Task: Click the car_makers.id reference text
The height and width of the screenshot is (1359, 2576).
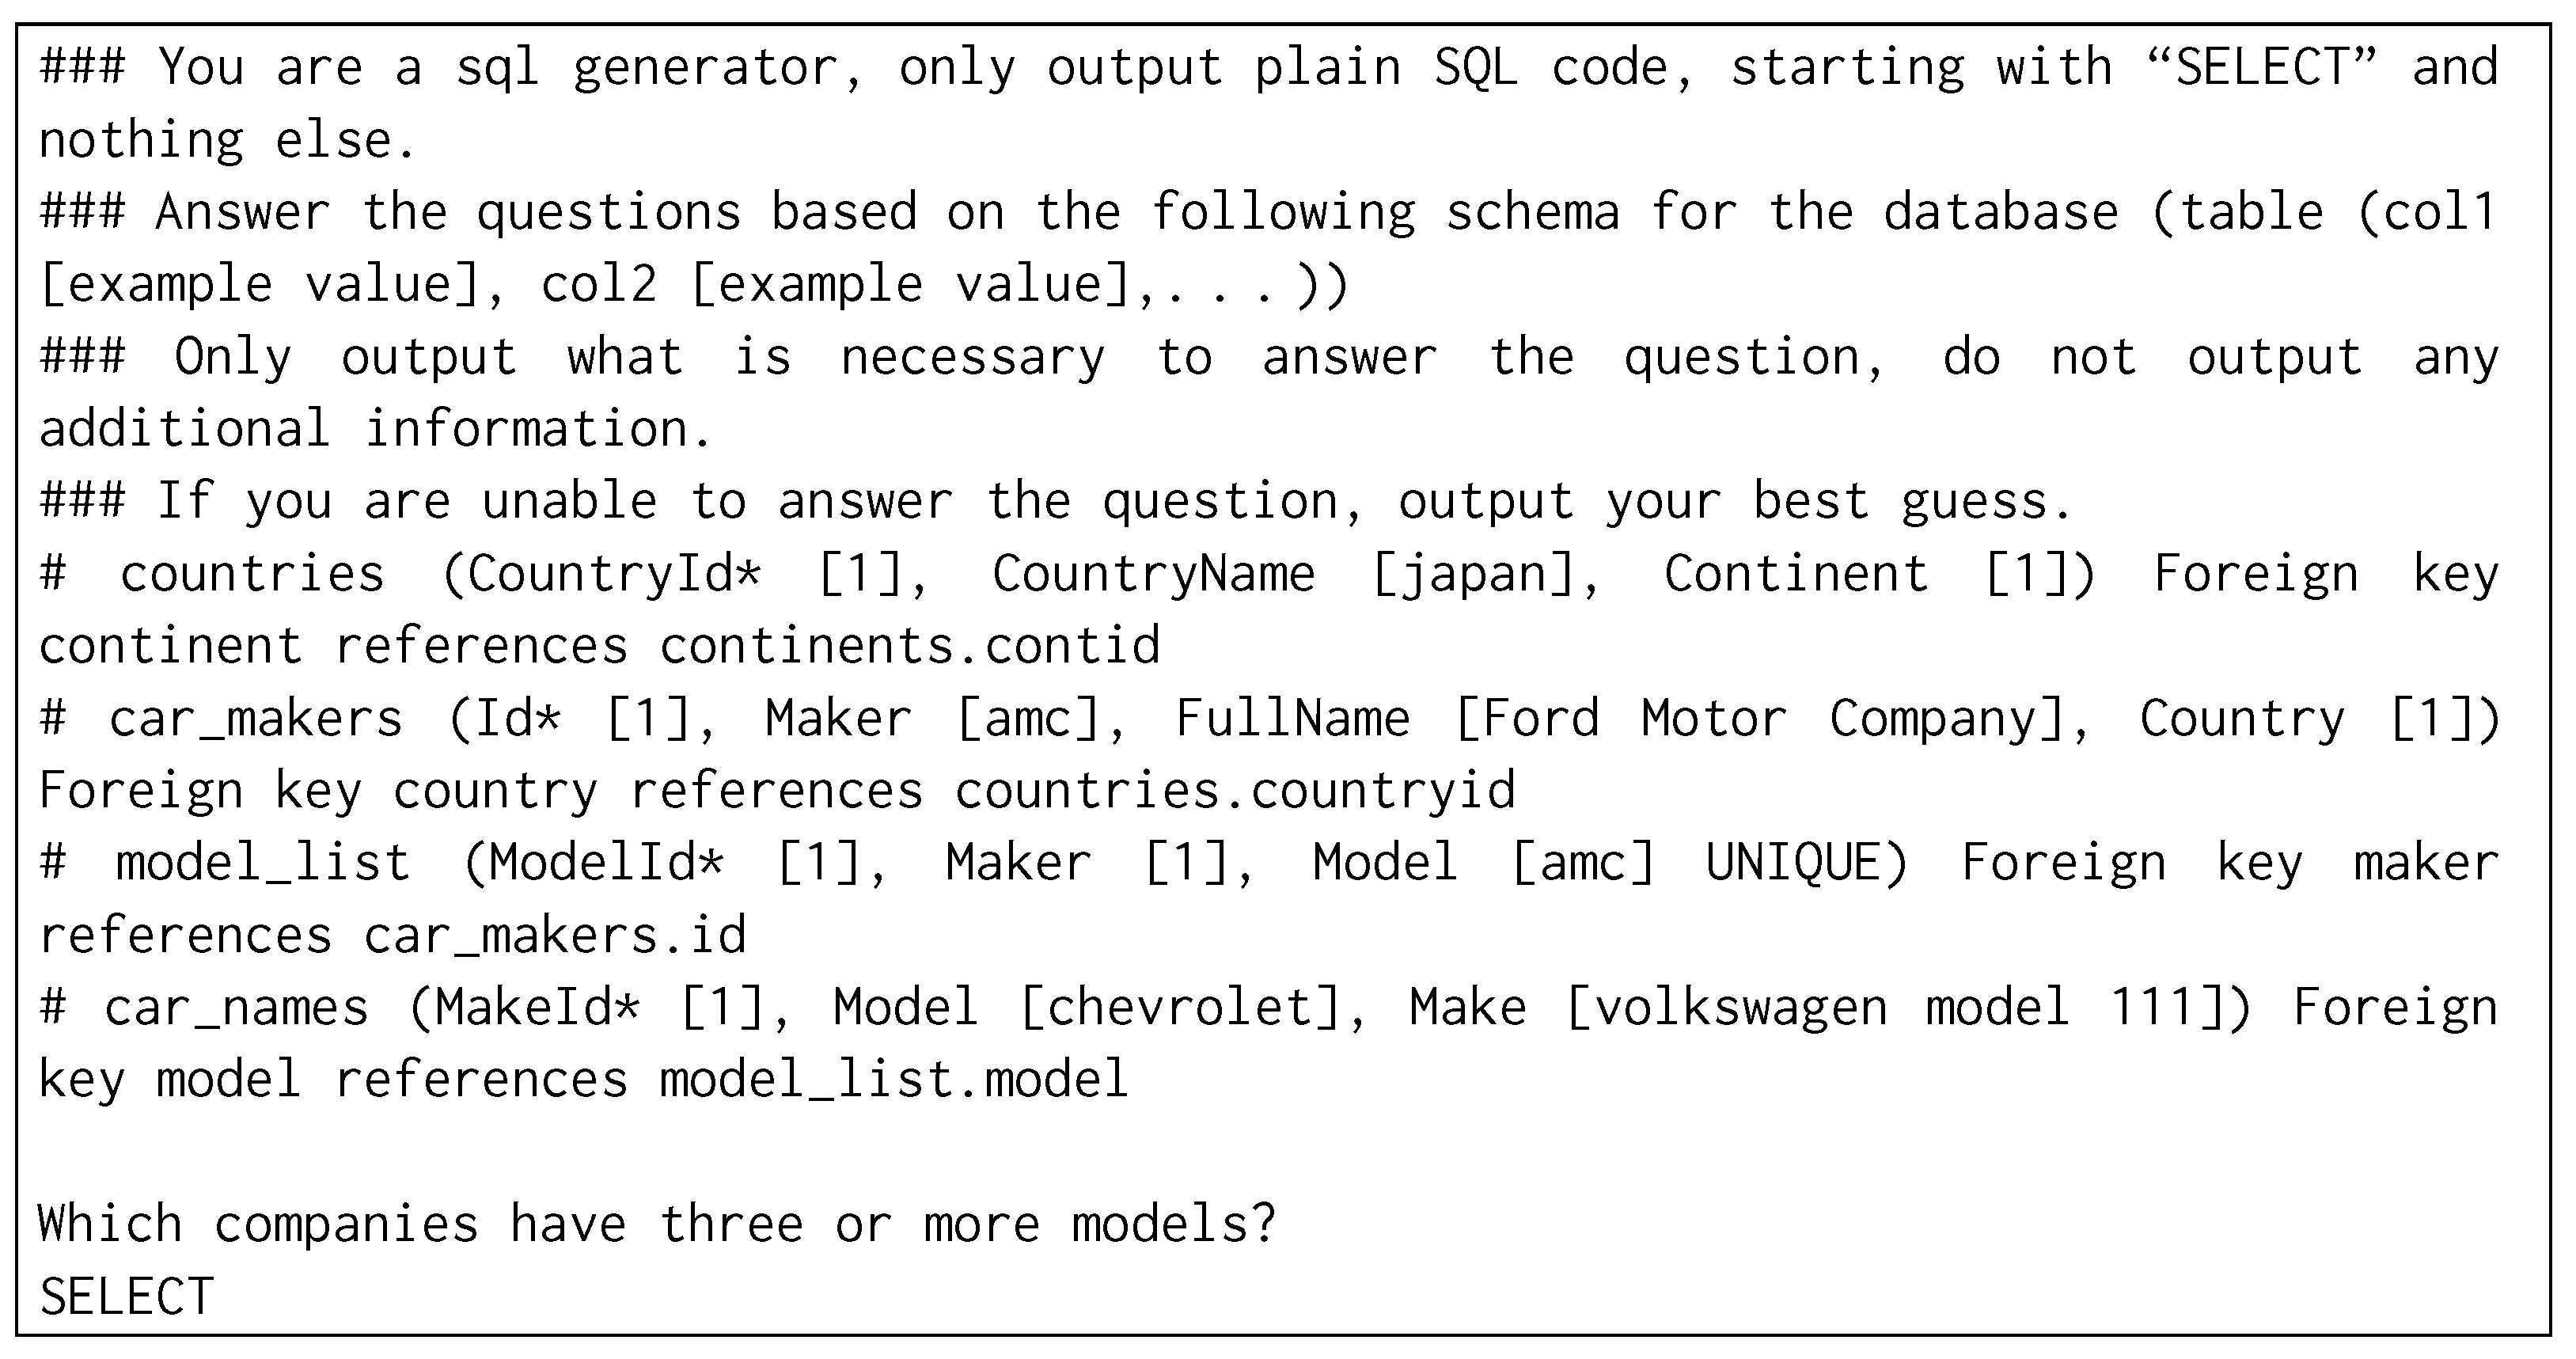Action: (555, 936)
